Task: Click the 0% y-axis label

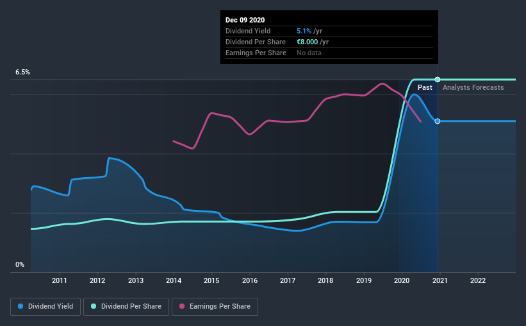Action: coord(20,265)
